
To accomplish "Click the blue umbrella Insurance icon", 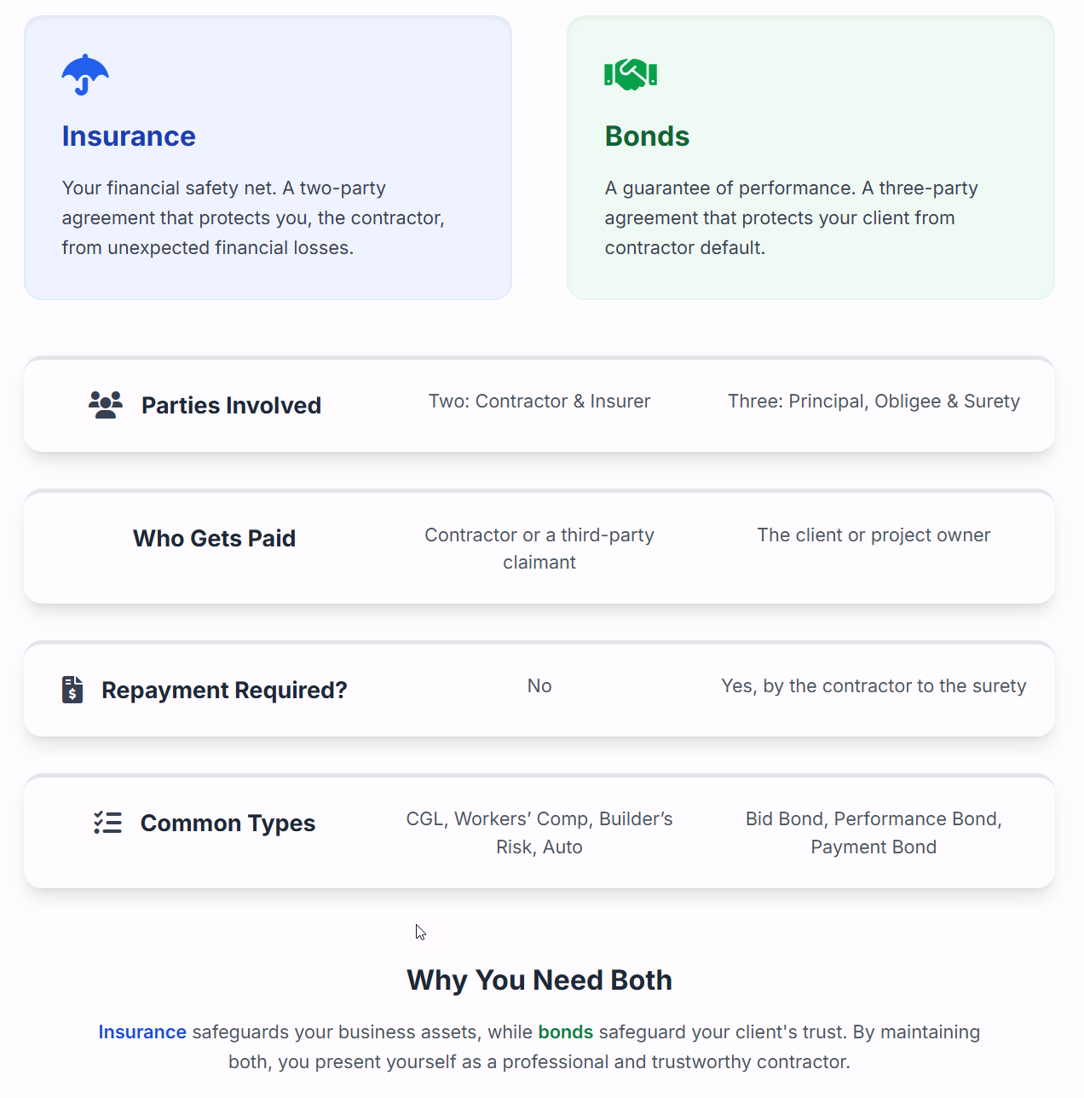I will [85, 75].
